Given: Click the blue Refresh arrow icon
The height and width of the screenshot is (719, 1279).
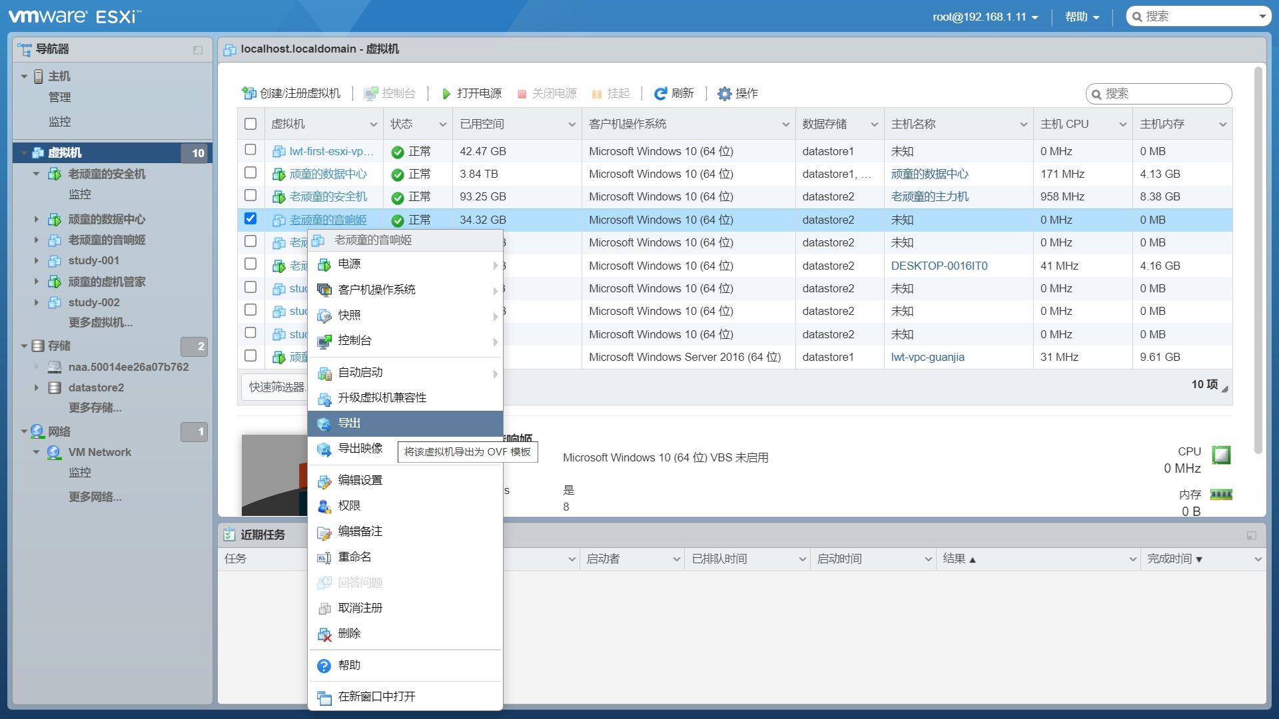Looking at the screenshot, I should pyautogui.click(x=660, y=94).
